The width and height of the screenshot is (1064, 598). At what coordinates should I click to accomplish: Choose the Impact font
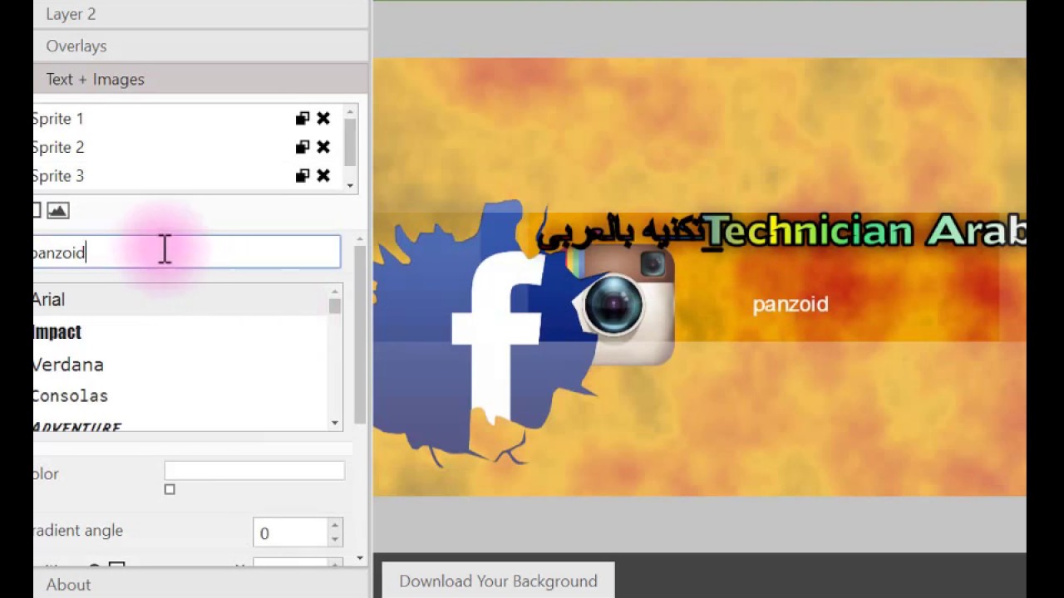point(180,332)
